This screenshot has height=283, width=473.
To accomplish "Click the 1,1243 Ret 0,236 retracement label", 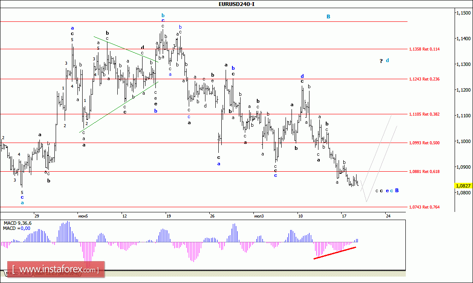I will (x=424, y=79).
